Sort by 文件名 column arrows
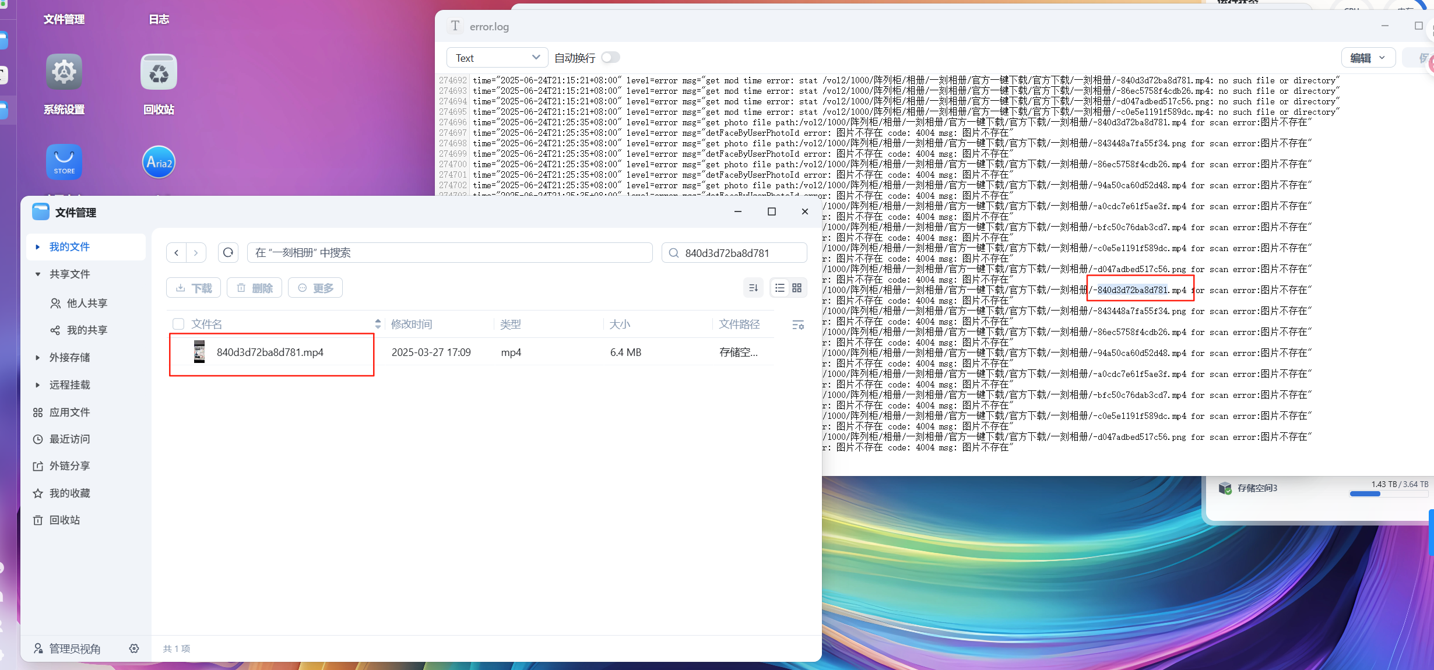1434x670 pixels. coord(378,324)
